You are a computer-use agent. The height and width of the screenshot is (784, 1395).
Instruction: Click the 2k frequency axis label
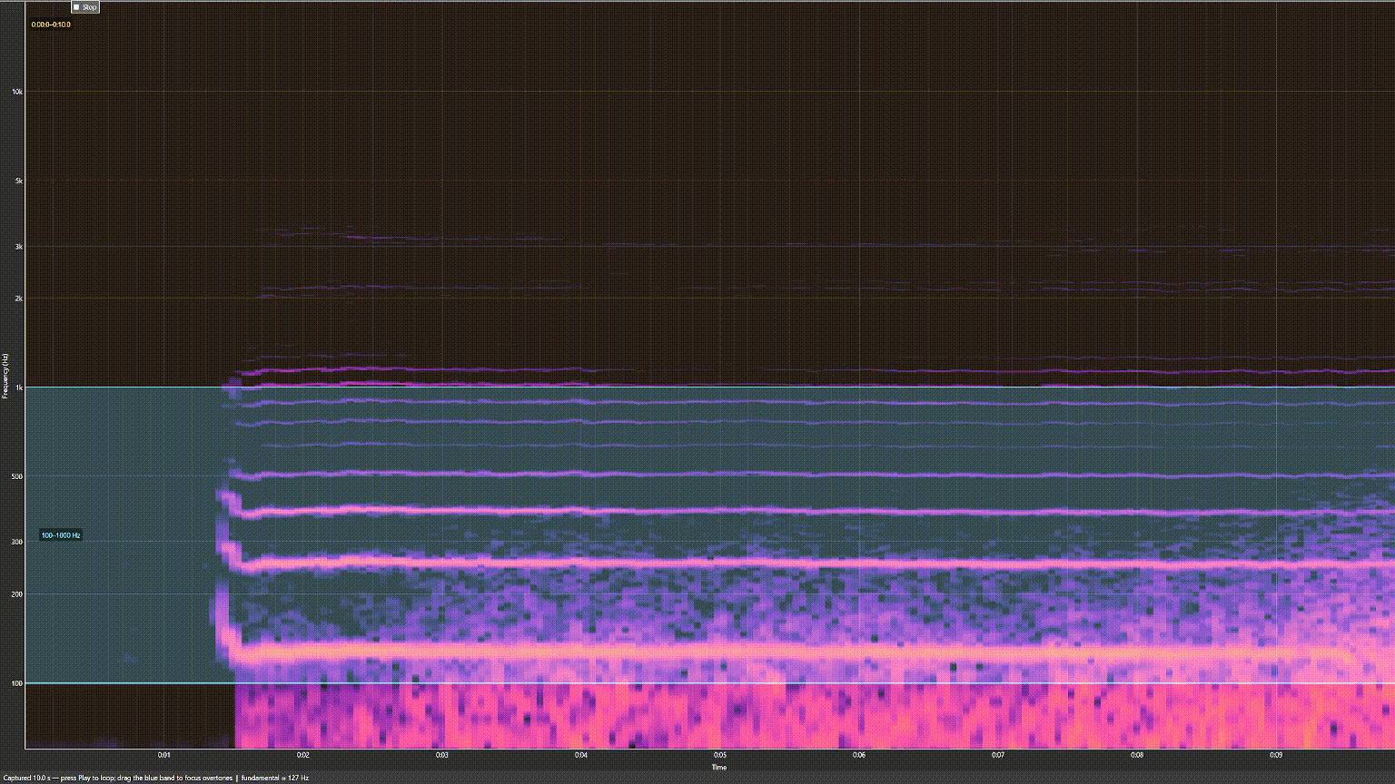(18, 299)
